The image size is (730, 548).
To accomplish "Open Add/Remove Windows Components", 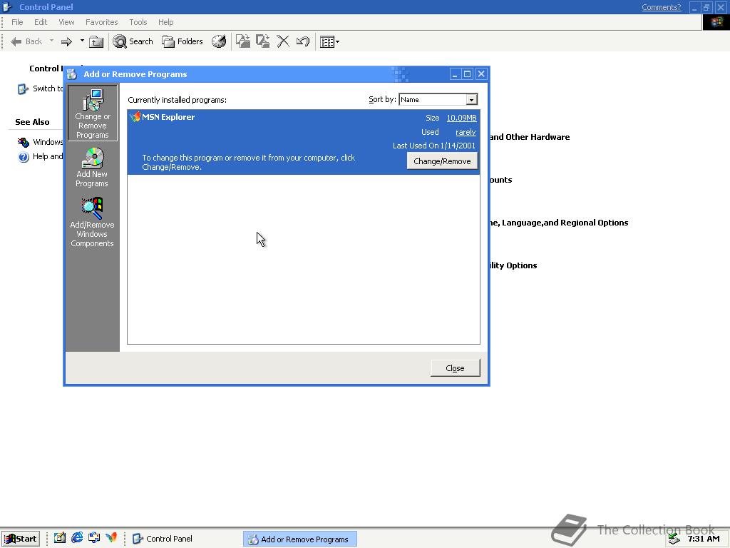I will point(92,222).
